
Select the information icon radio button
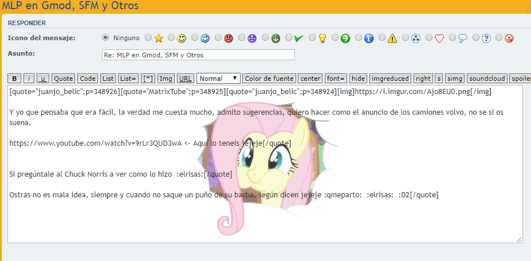pos(359,38)
